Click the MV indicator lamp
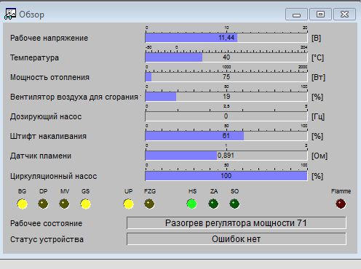The height and width of the screenshot is (269, 361). (x=64, y=204)
